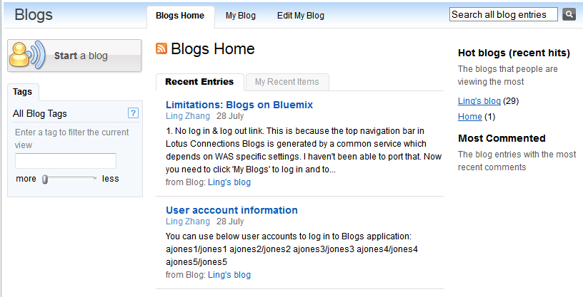Open Ling's blog link under user account entry
583x297 pixels.
[229, 275]
